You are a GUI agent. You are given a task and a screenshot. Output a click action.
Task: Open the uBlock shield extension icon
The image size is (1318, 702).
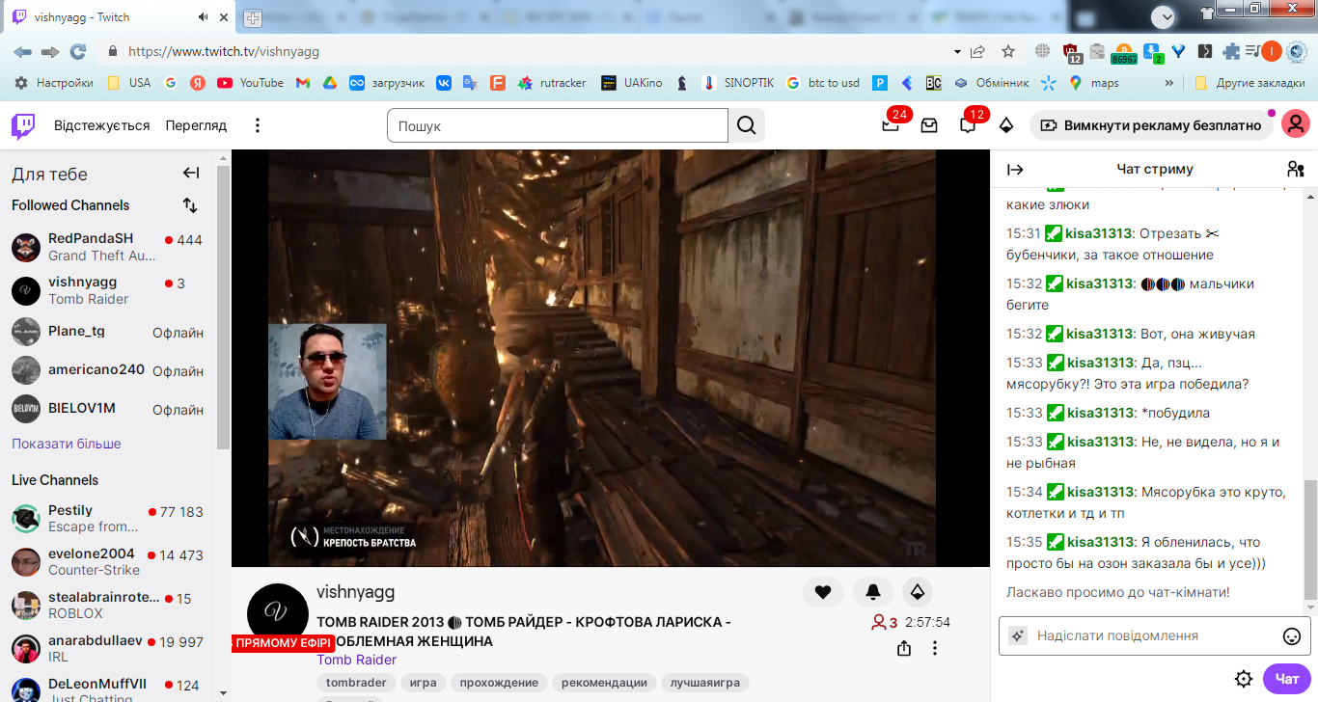(x=1072, y=52)
